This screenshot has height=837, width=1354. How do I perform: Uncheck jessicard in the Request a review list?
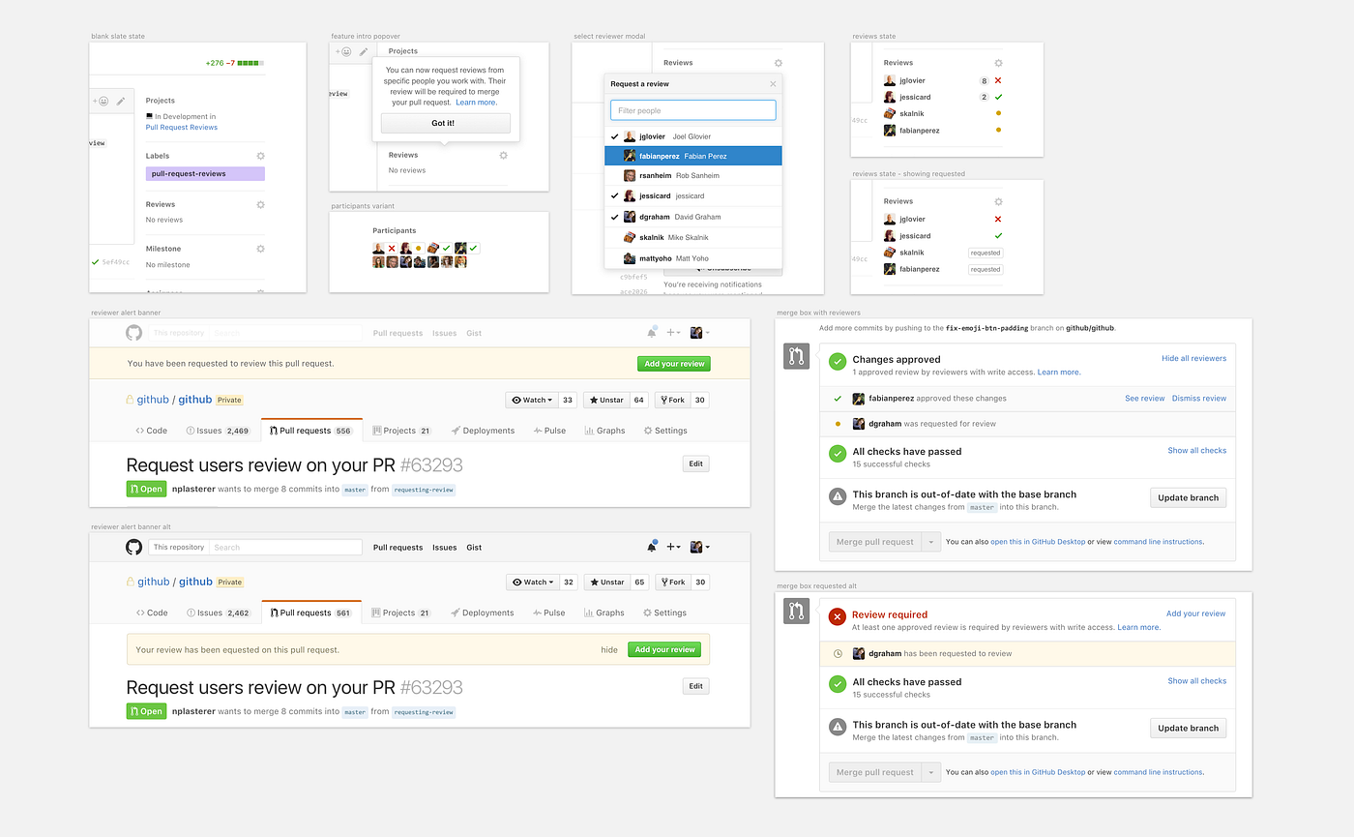pyautogui.click(x=693, y=196)
